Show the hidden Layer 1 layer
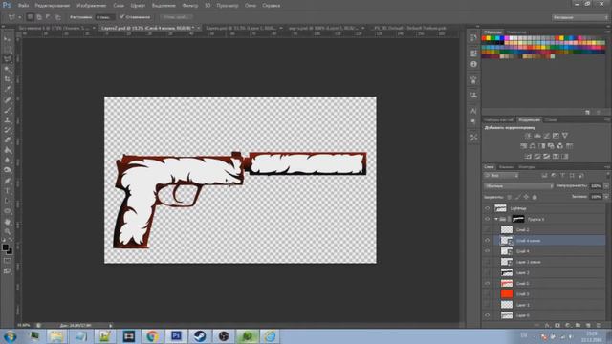 pyautogui.click(x=487, y=305)
